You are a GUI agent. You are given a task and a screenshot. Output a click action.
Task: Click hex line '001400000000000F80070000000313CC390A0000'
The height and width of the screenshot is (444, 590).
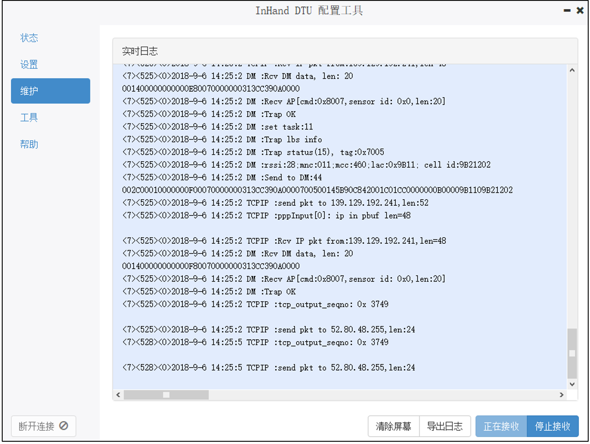pos(211,266)
